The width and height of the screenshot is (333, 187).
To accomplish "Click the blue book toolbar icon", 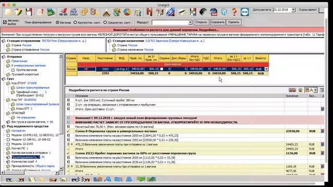I will [224, 12].
